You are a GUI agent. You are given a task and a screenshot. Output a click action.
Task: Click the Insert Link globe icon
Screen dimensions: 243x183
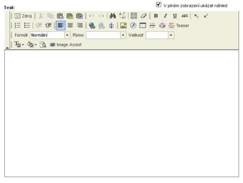tap(92, 26)
